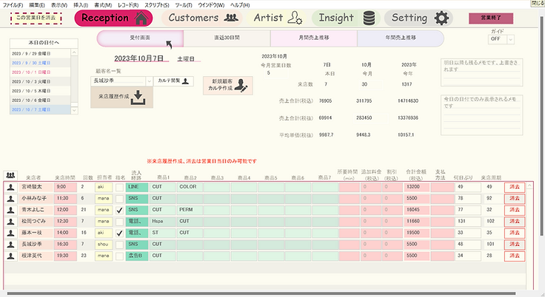The image size is (545, 297).
Task: Open the レコード(R) menu
Action: 128,5
